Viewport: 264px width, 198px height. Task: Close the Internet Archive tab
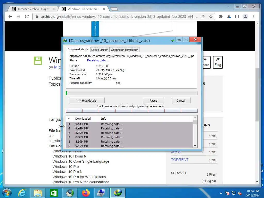tap(54, 9)
